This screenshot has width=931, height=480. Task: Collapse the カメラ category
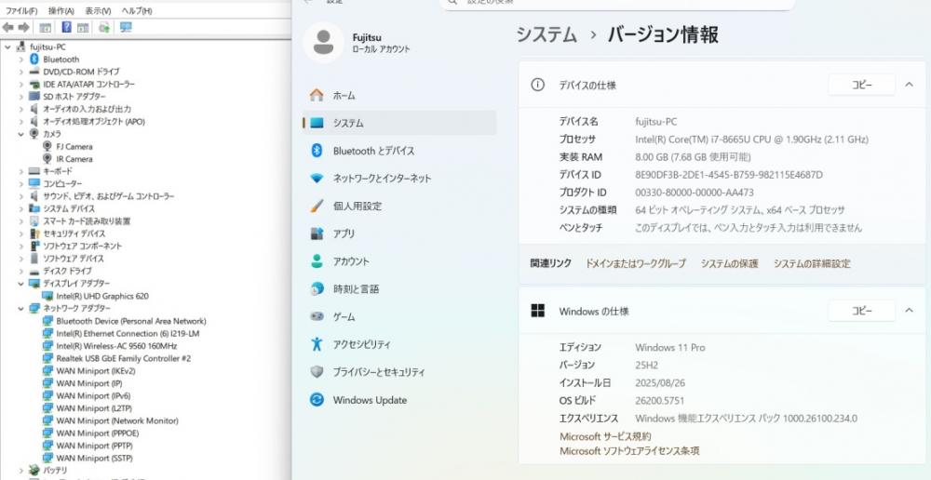[20, 134]
